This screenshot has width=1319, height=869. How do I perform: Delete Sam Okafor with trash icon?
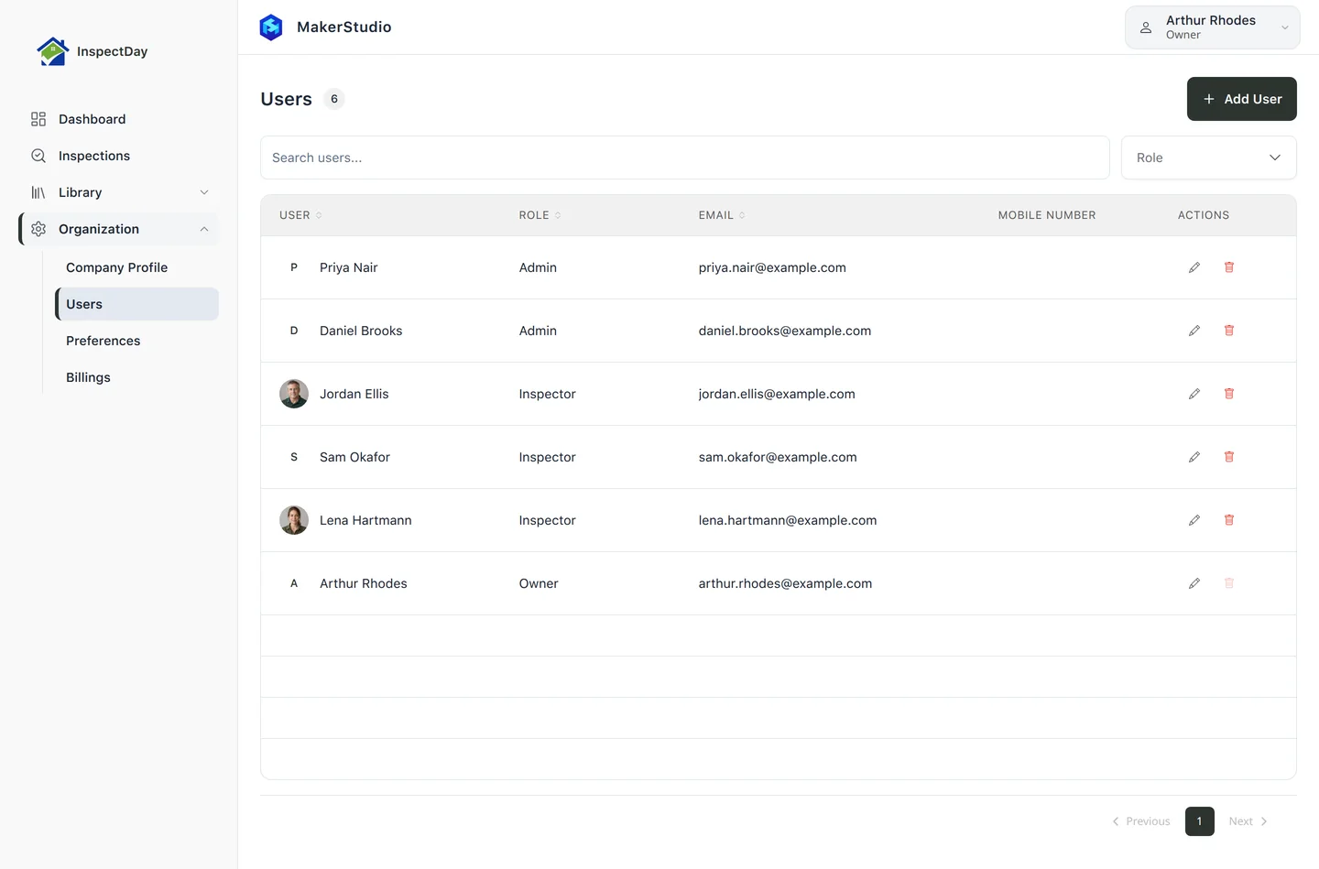(1229, 457)
